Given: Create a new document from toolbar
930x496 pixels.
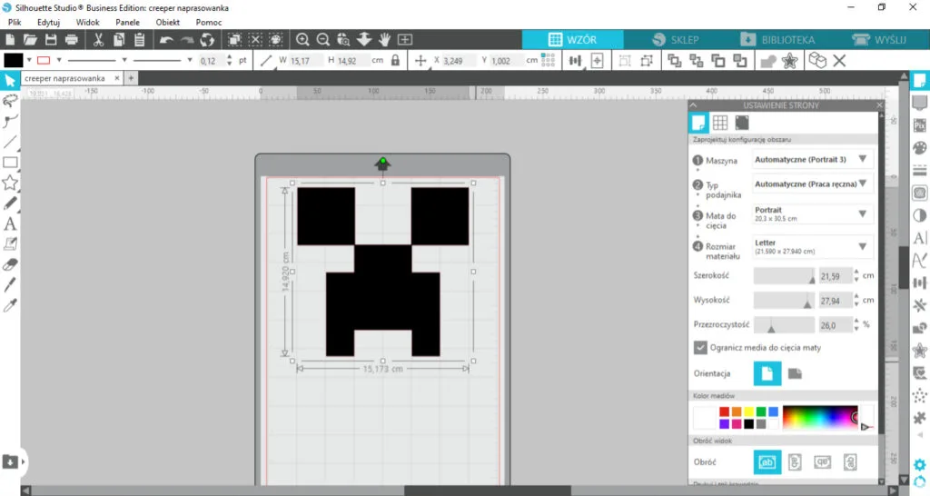Looking at the screenshot, I should click(10, 40).
